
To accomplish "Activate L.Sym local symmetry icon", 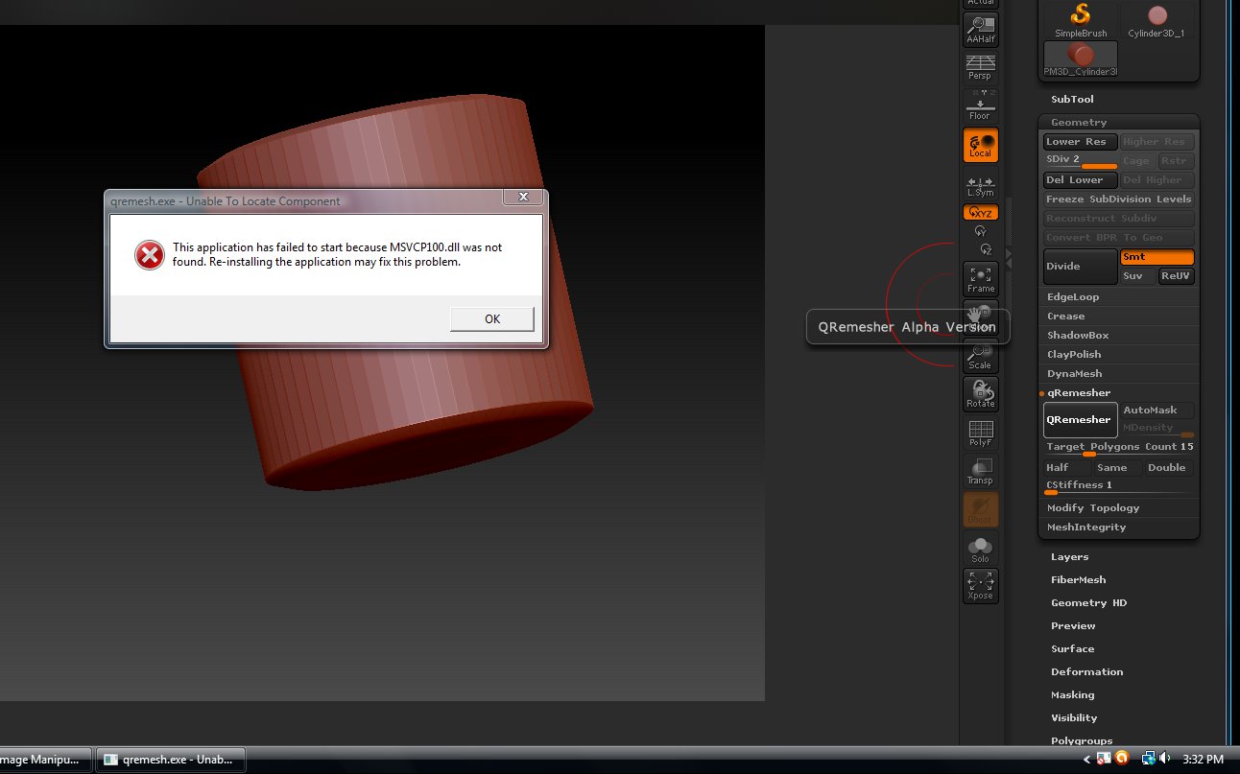I will point(980,185).
